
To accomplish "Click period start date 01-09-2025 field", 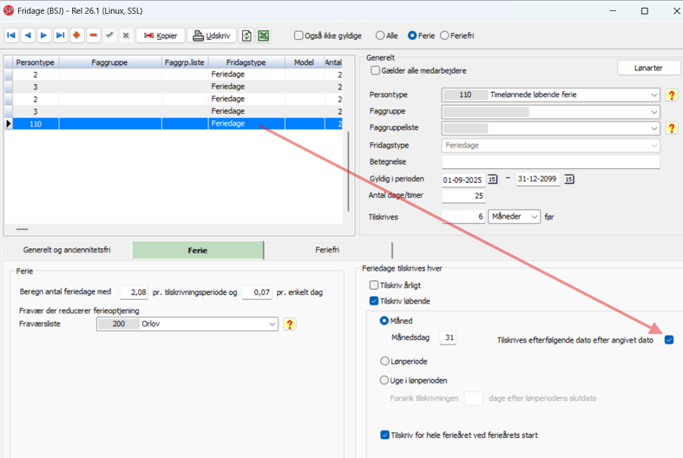I will click(463, 180).
